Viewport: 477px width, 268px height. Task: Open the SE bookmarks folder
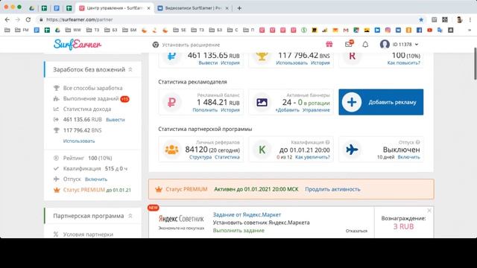pyautogui.click(x=179, y=30)
